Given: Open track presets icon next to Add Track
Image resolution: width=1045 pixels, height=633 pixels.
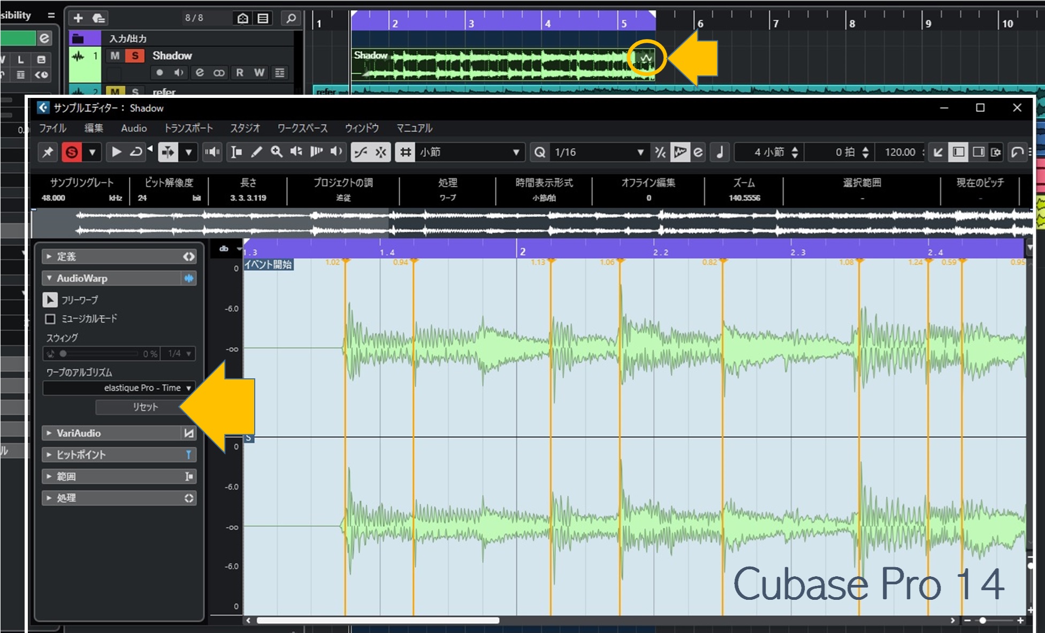Looking at the screenshot, I should [98, 18].
